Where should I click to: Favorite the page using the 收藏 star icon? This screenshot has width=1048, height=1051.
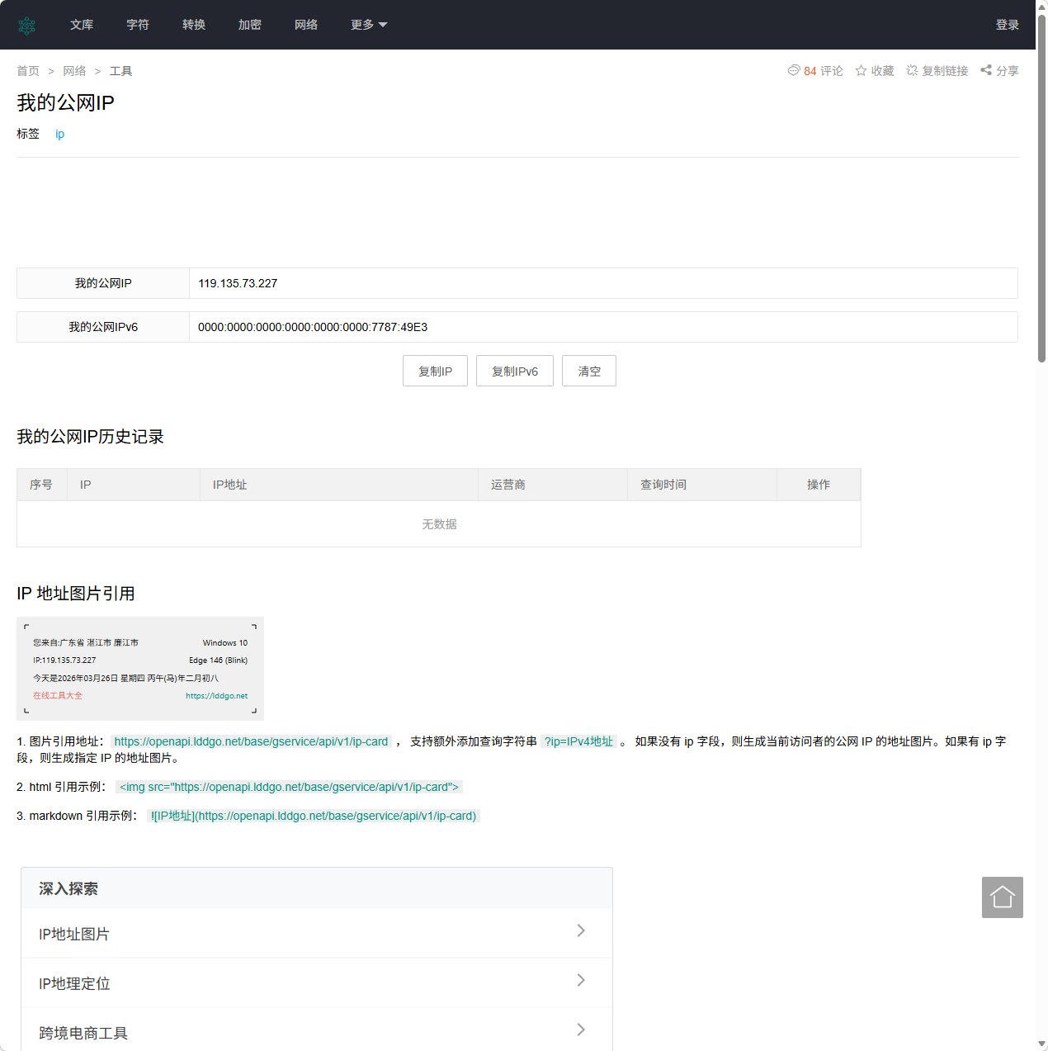[x=861, y=70]
